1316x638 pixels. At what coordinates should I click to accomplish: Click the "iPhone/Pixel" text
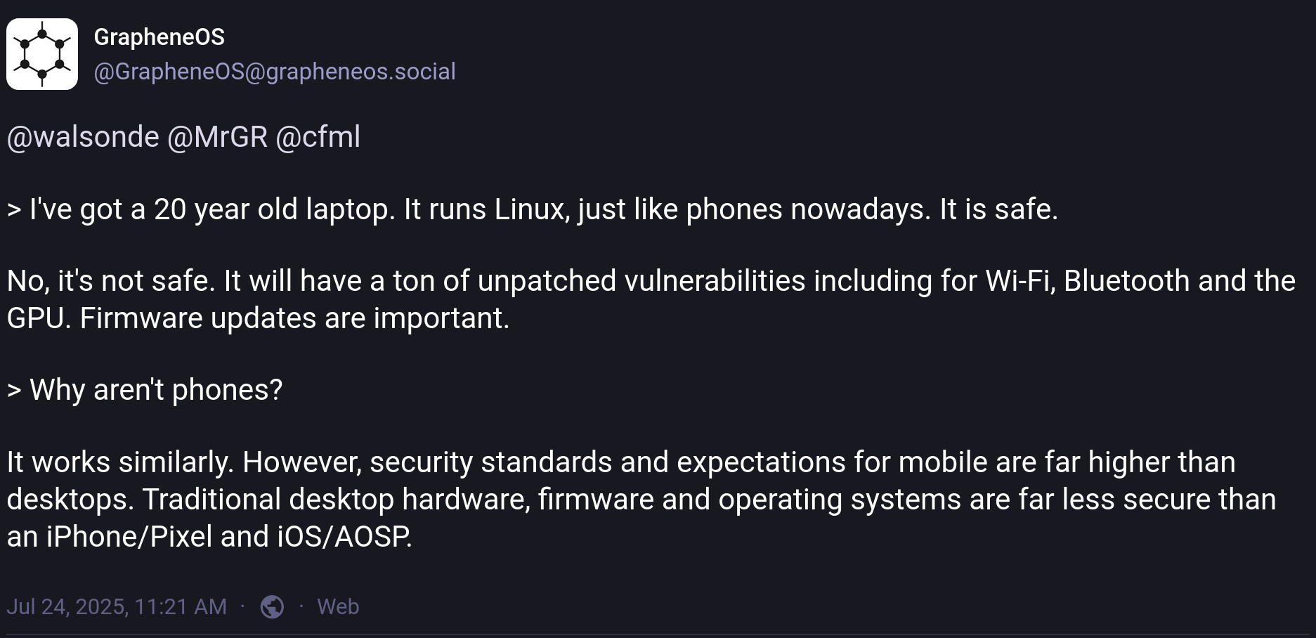(x=129, y=537)
